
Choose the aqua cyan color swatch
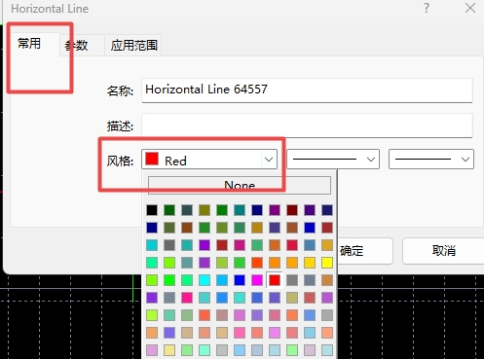205,280
